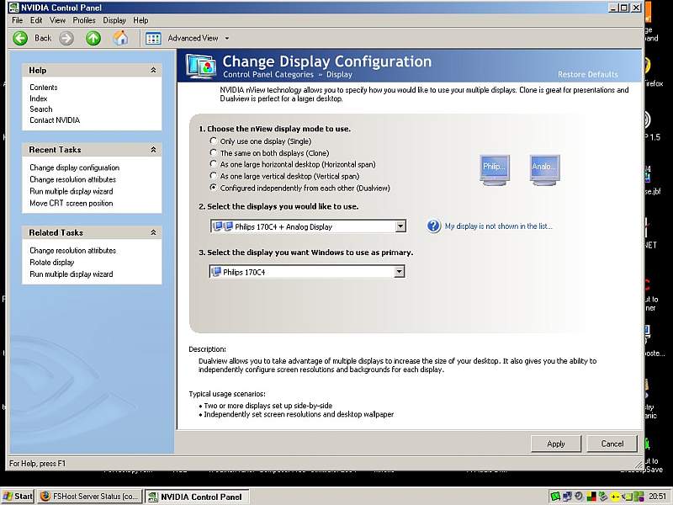Click the Apply button
The image size is (673, 505).
coord(555,444)
